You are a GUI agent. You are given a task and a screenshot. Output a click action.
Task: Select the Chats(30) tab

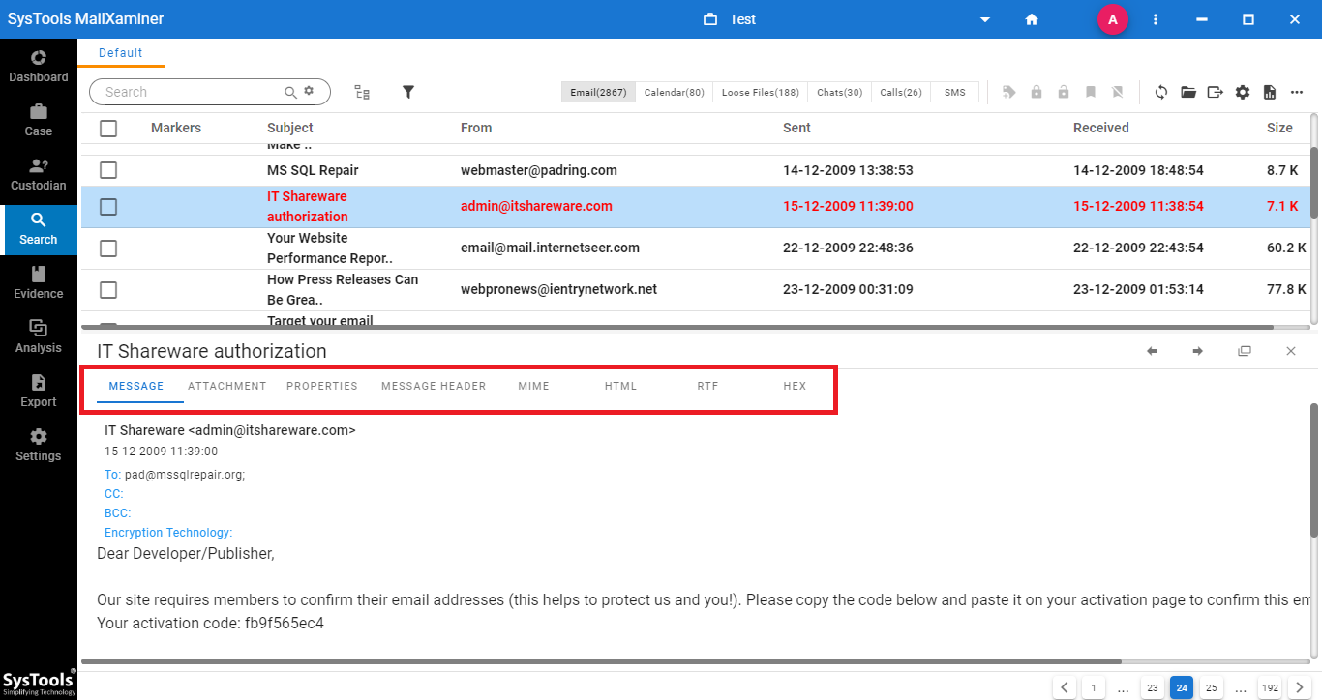point(839,92)
